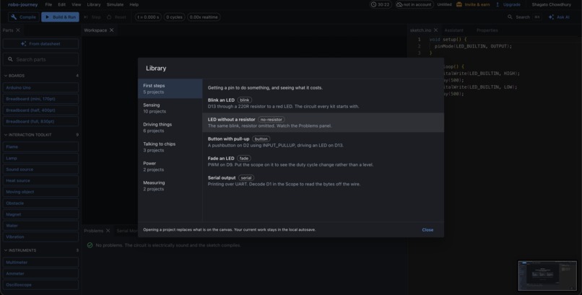Click From datasheet in Parts panel
The height and width of the screenshot is (295, 582).
[x=41, y=44]
